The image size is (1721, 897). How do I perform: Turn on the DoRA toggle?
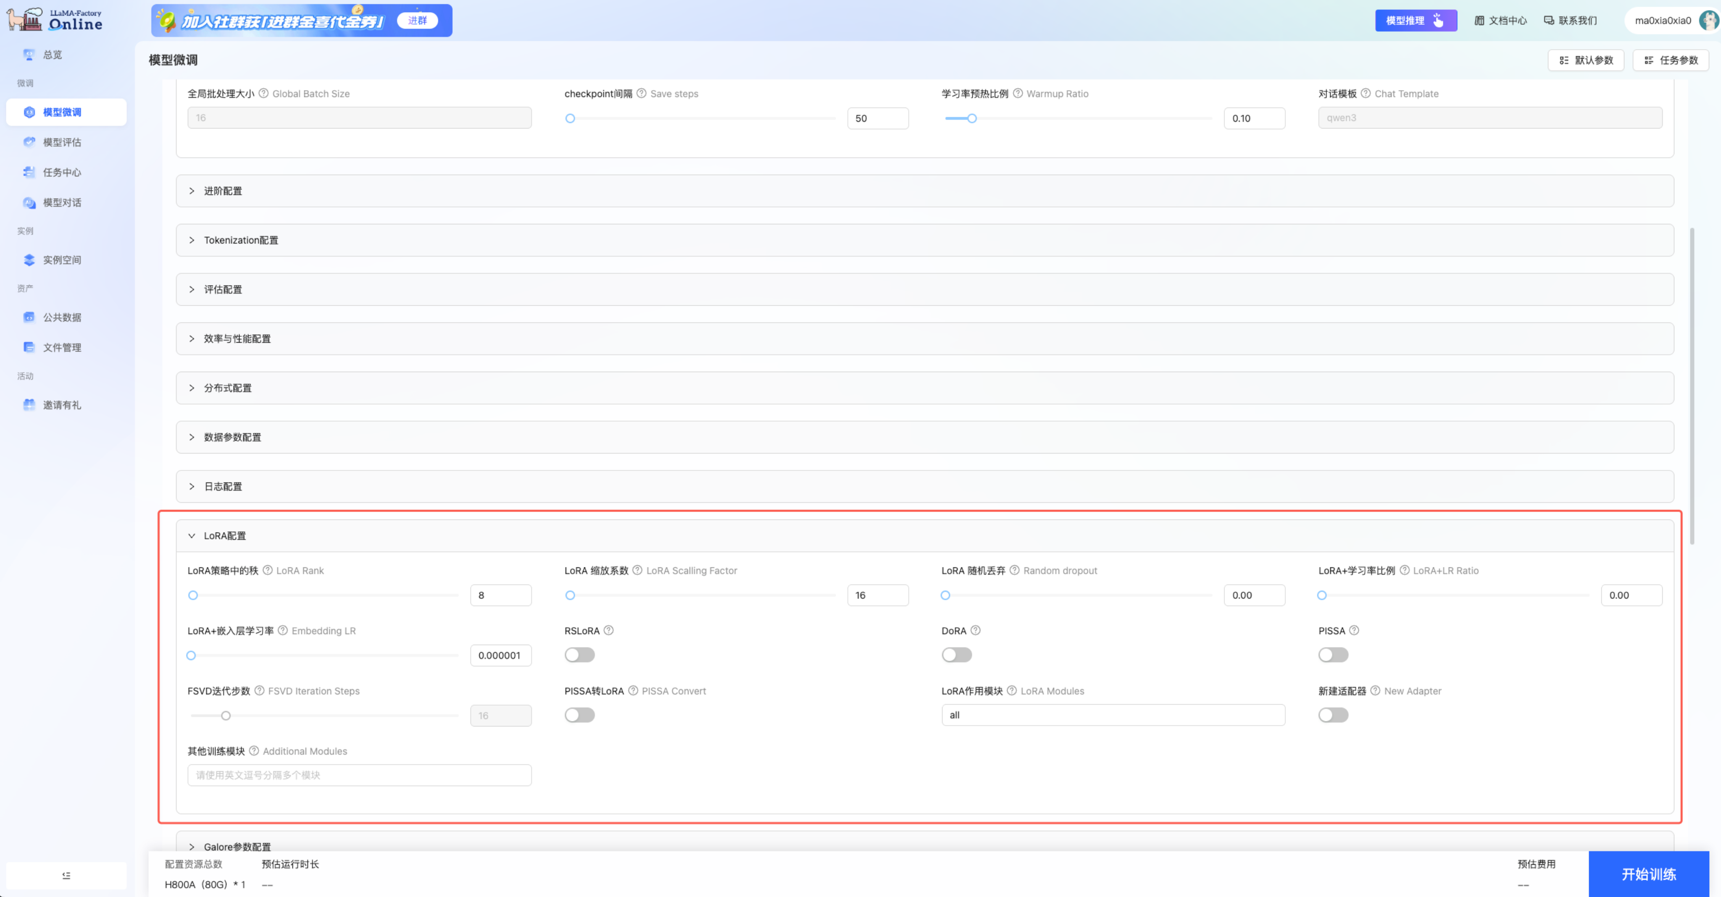(x=956, y=655)
